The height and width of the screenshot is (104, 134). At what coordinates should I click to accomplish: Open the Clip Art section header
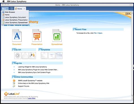tap(24, 50)
